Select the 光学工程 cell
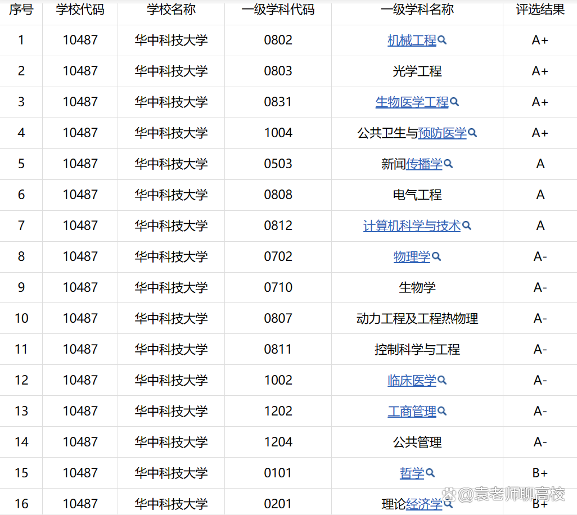 click(417, 71)
